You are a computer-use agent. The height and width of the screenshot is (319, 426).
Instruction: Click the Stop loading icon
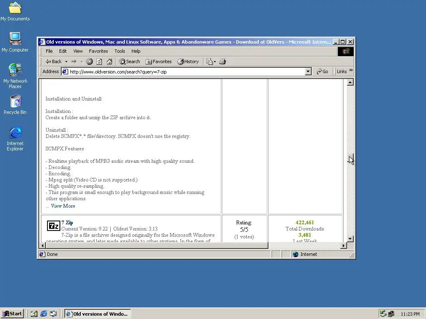[89, 61]
